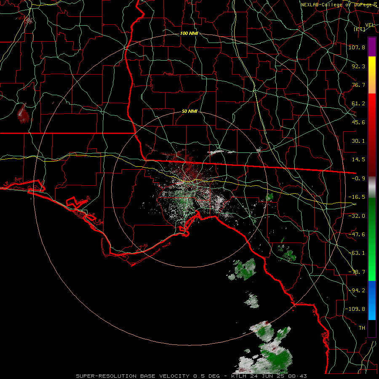Image resolution: width=379 pixels, height=379 pixels.
Task: Click the 50 NMI range ring label
Action: [190, 112]
